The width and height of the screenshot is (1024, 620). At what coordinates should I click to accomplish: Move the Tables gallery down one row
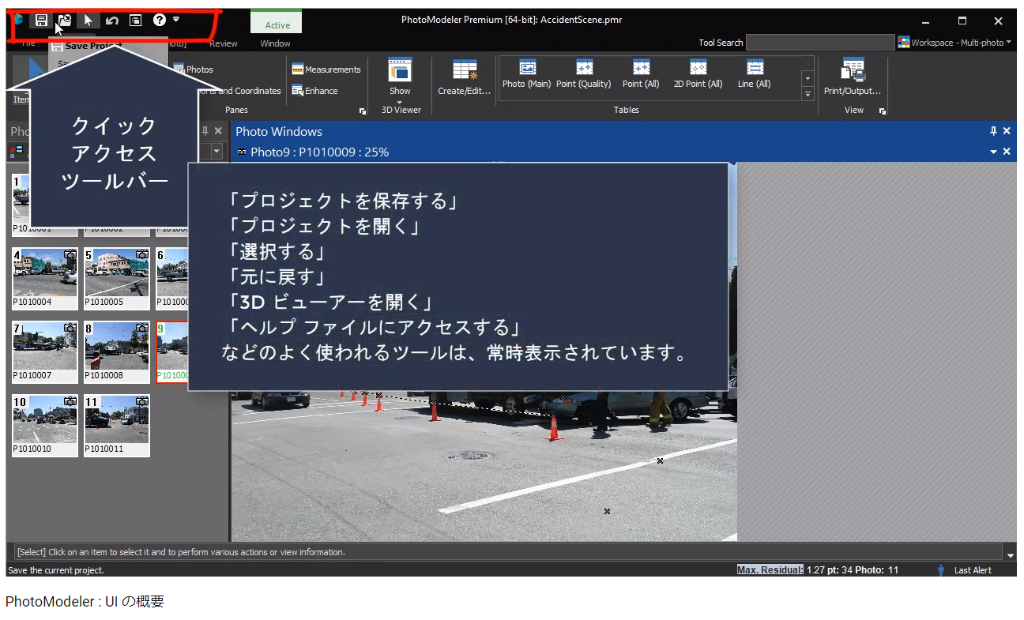click(x=808, y=79)
